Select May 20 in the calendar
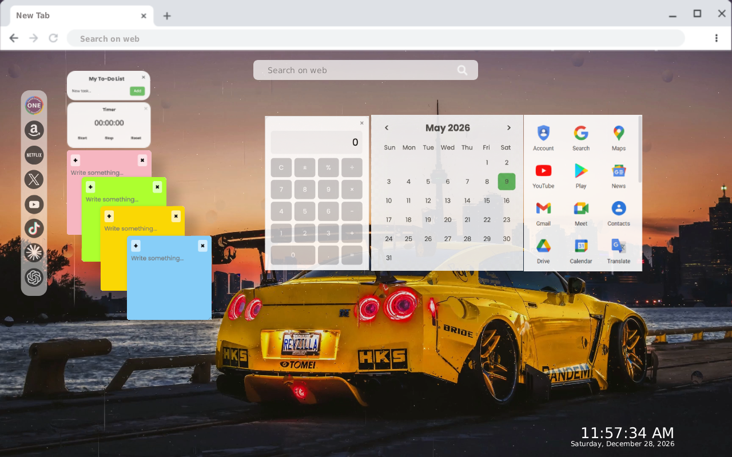This screenshot has width=732, height=457. point(448,219)
